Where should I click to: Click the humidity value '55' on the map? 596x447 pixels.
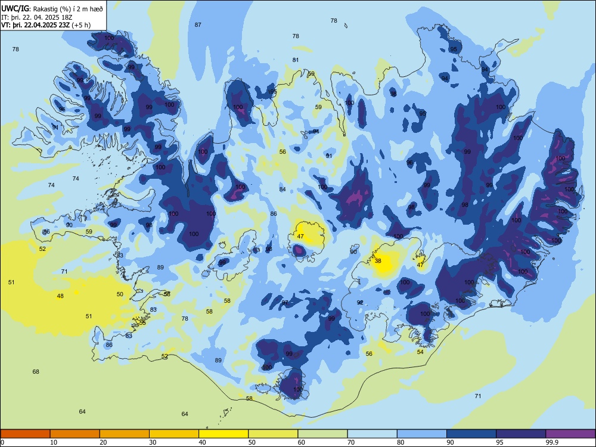coord(142,322)
